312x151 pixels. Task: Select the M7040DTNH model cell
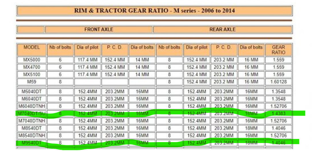click(x=32, y=121)
